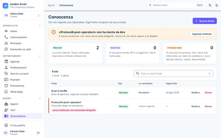Click the magnifier in Cerca una fonte
221x138 pixels.
click(x=137, y=73)
